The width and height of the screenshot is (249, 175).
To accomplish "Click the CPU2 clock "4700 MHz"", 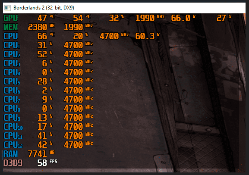I will [79, 54].
